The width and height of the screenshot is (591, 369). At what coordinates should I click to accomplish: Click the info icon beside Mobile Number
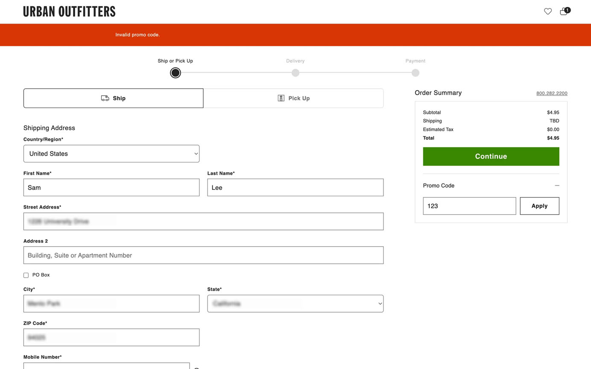[196, 368]
